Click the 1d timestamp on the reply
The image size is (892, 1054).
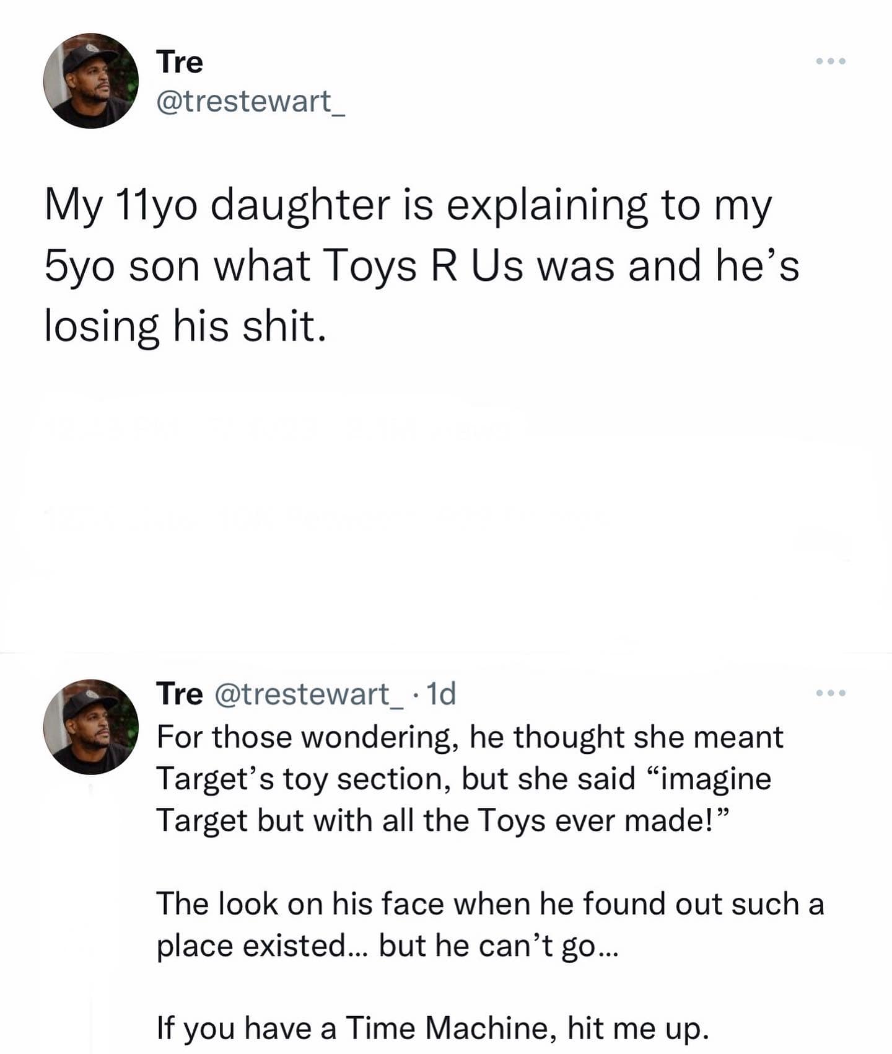click(441, 693)
